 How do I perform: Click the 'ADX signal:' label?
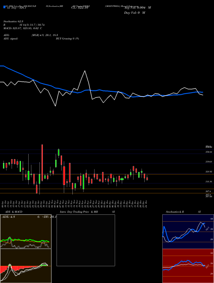[x=11, y=39]
